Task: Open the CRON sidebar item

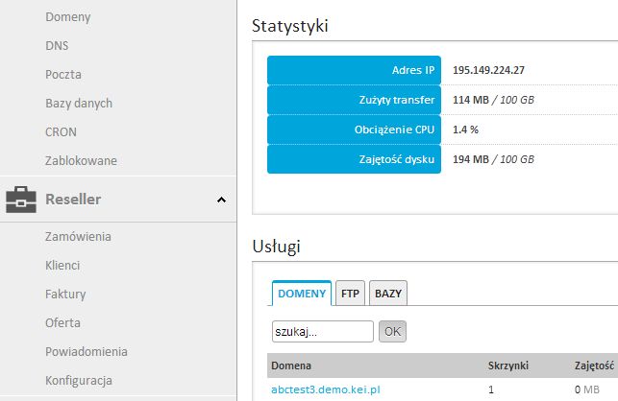Action: (x=61, y=131)
